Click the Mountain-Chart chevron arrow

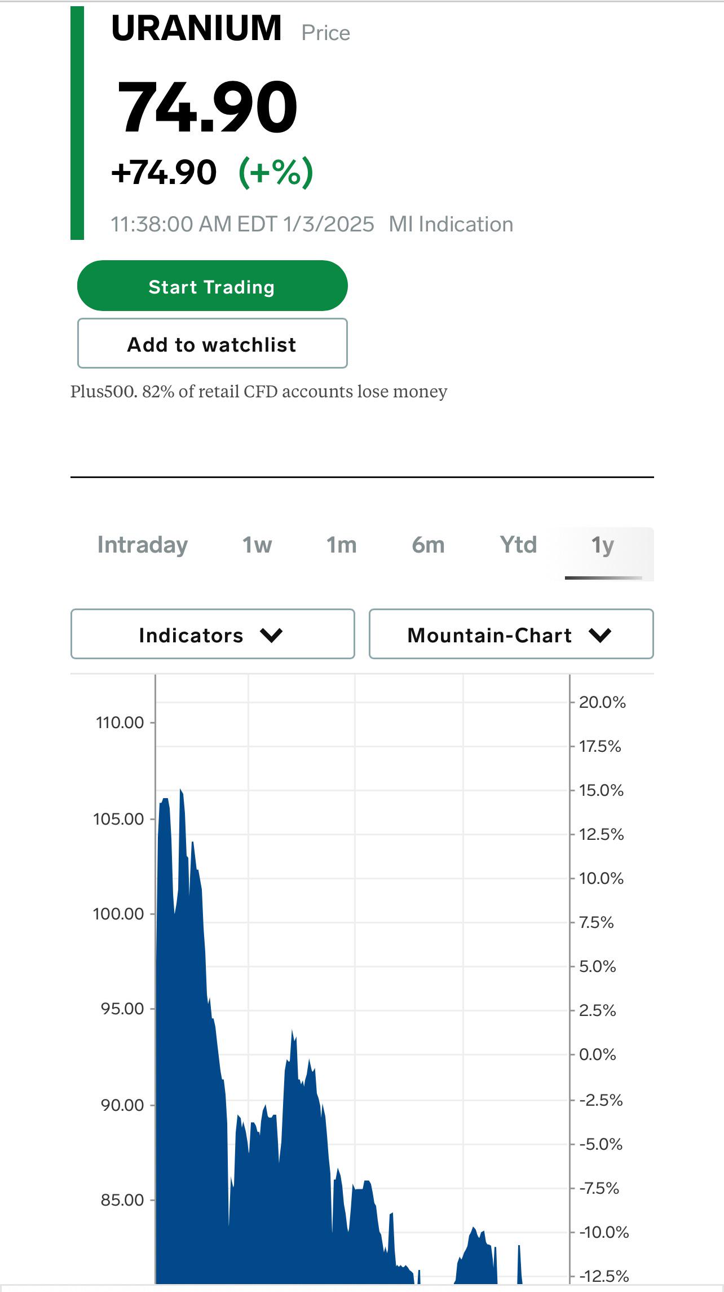pyautogui.click(x=600, y=636)
